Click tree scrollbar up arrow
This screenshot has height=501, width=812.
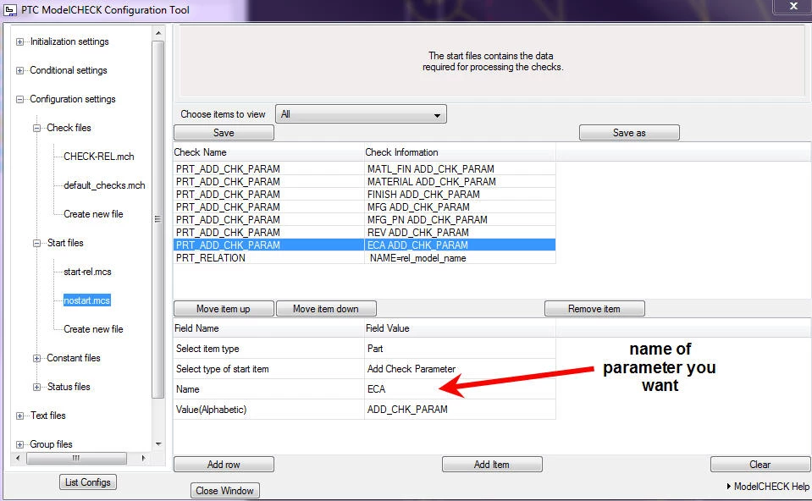click(x=158, y=33)
